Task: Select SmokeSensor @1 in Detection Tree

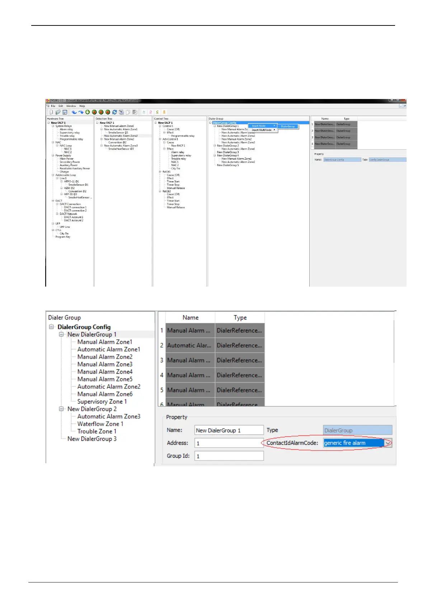Action: tap(118, 133)
